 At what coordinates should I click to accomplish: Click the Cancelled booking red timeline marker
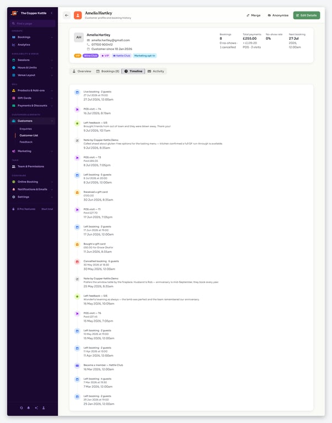click(77, 262)
